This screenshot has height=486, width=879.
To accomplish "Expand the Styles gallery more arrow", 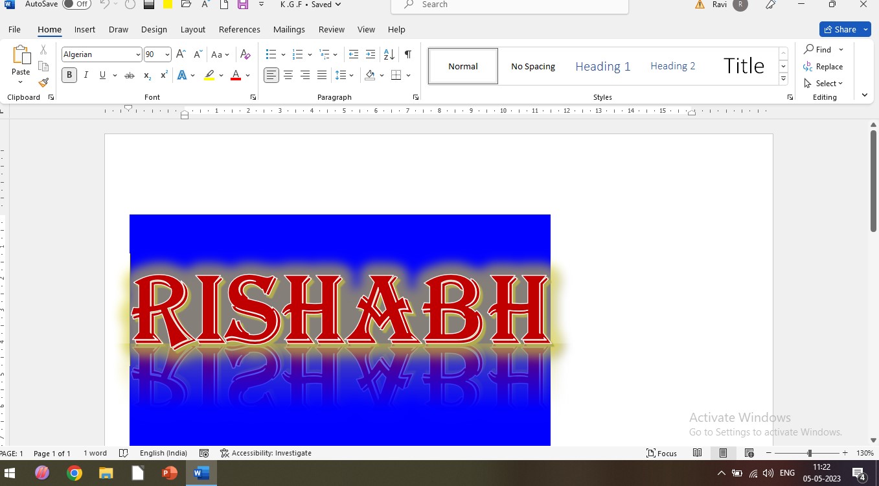I will pyautogui.click(x=783, y=79).
